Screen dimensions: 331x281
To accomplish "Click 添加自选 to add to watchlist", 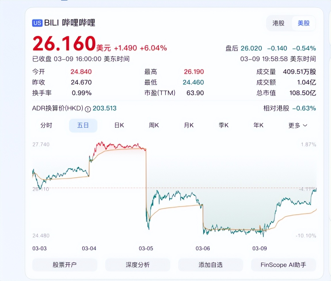I will click(210, 265).
